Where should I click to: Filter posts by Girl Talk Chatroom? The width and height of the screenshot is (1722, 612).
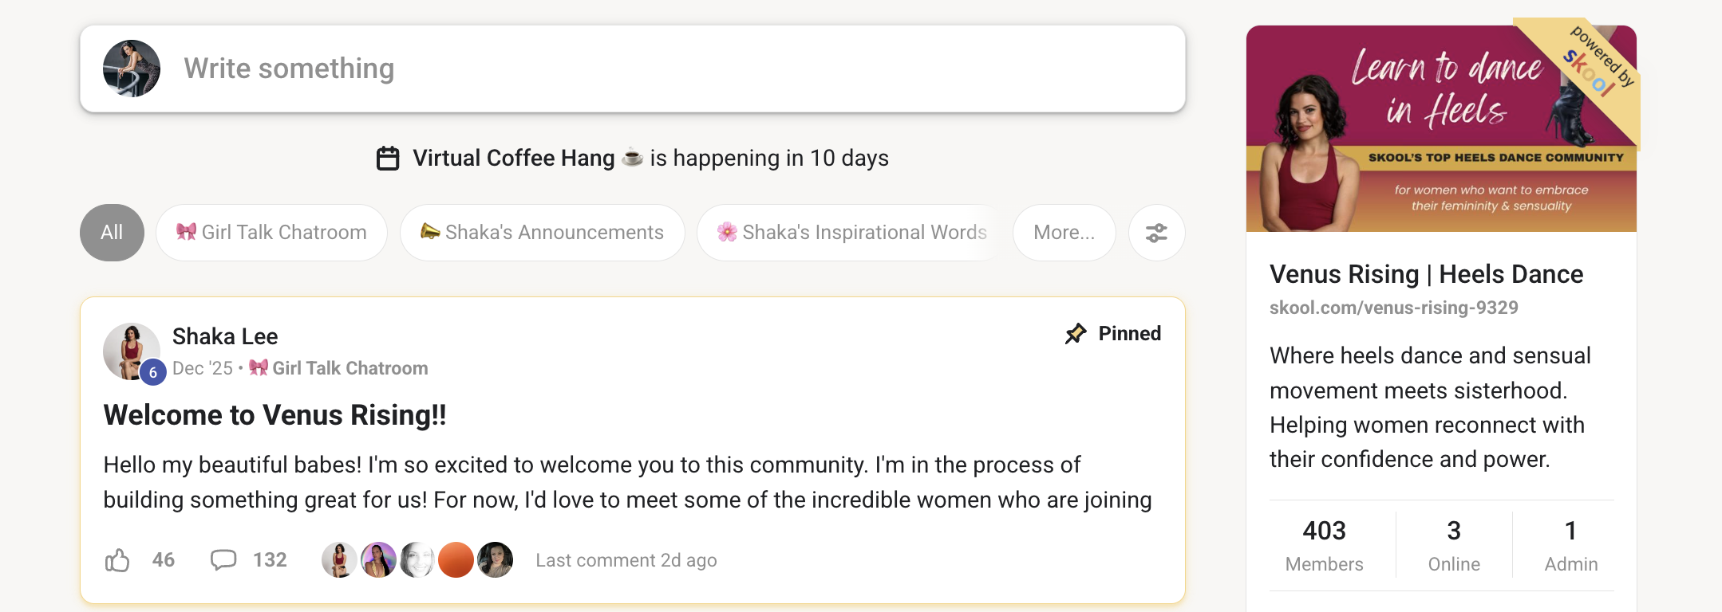coord(271,233)
